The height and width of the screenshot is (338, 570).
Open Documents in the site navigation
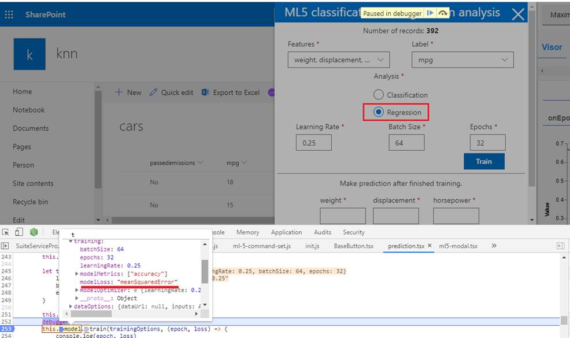(x=31, y=128)
